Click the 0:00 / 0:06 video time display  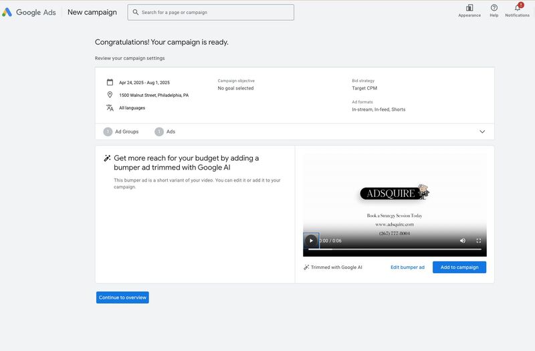pos(330,241)
